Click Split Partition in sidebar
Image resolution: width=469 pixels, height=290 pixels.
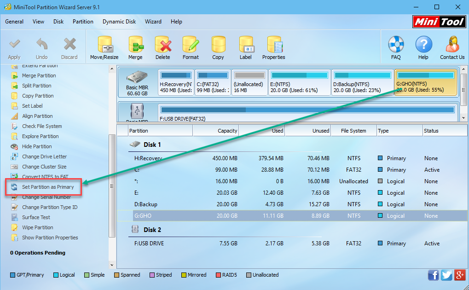click(36, 86)
